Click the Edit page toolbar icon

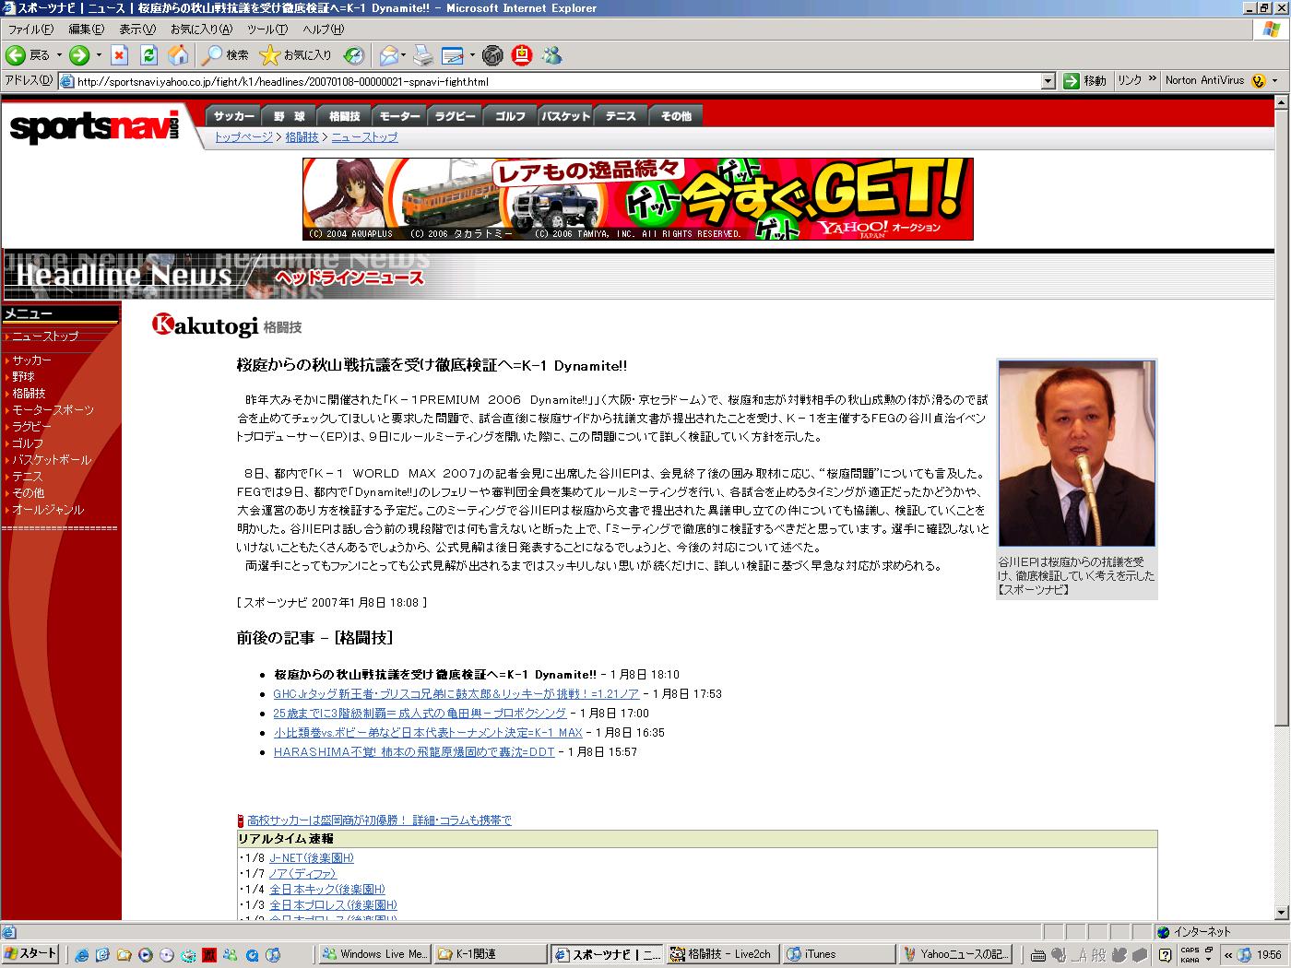[x=453, y=55]
